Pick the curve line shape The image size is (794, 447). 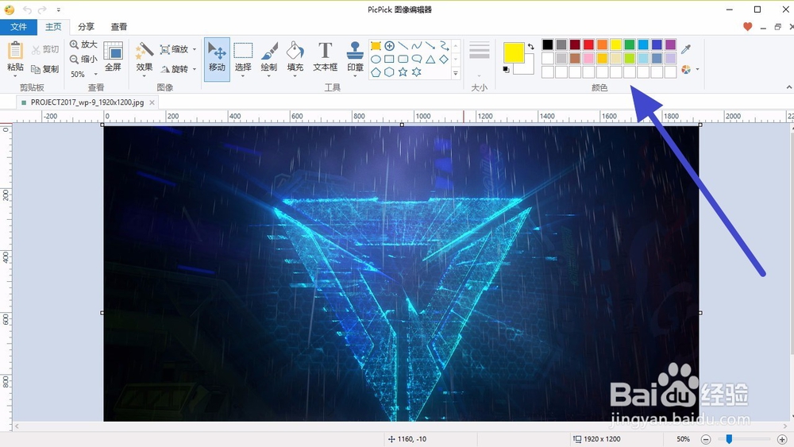tap(417, 46)
